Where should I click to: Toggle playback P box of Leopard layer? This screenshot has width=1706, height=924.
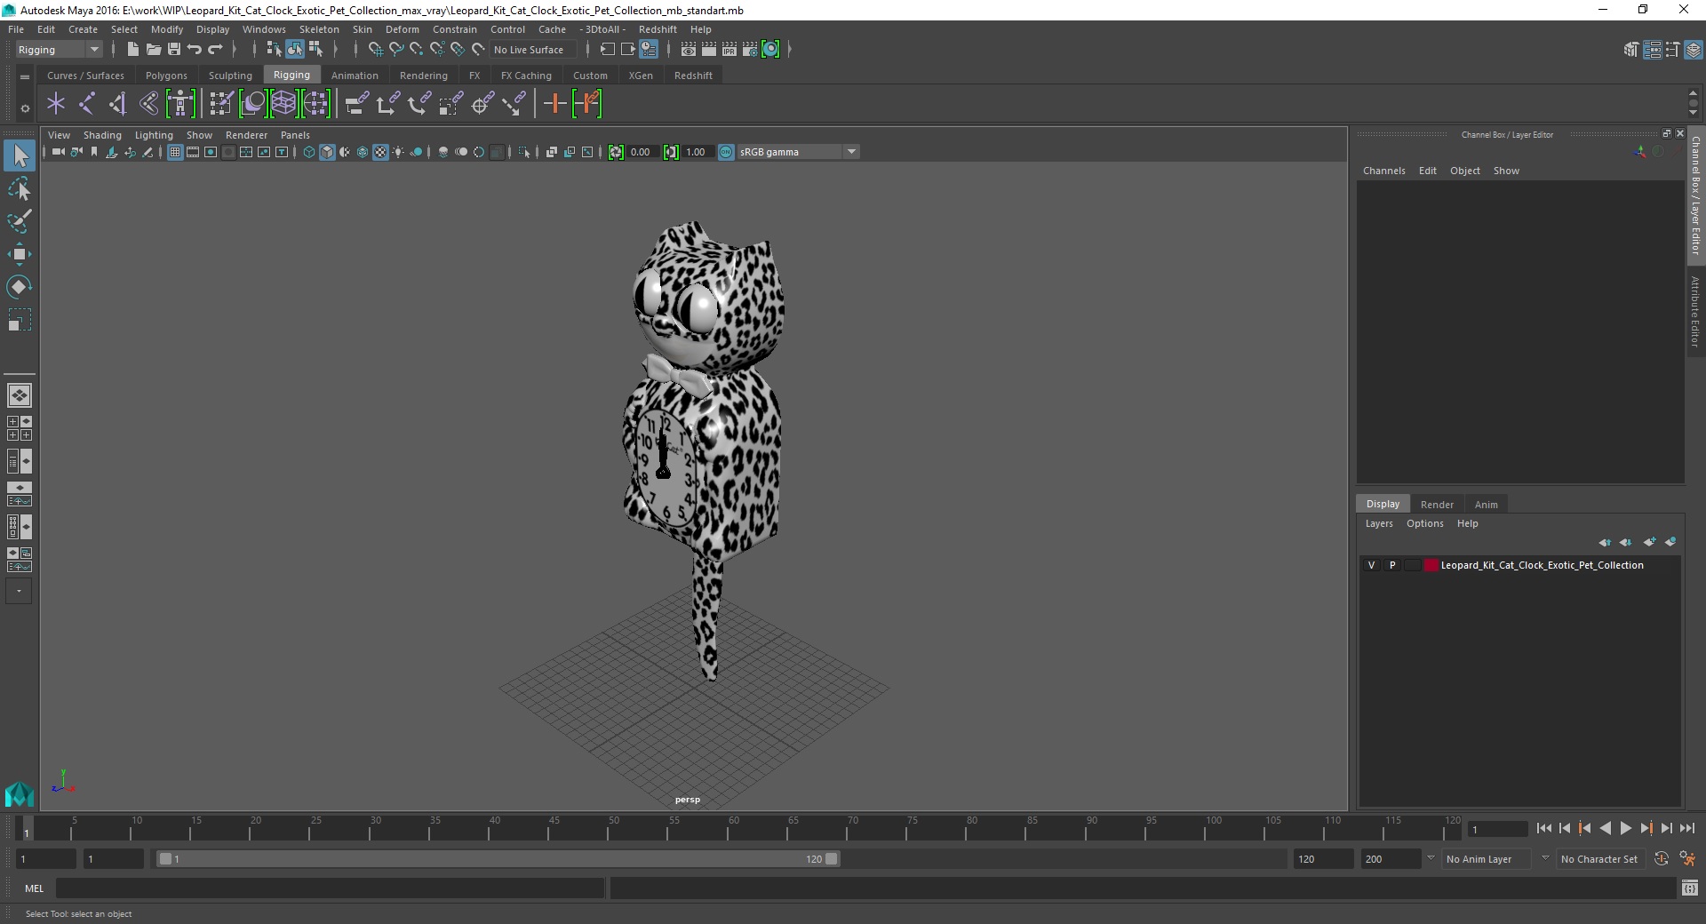(x=1392, y=565)
